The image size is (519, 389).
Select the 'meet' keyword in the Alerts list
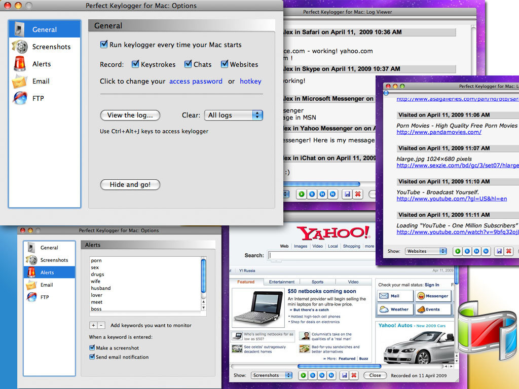(x=97, y=302)
